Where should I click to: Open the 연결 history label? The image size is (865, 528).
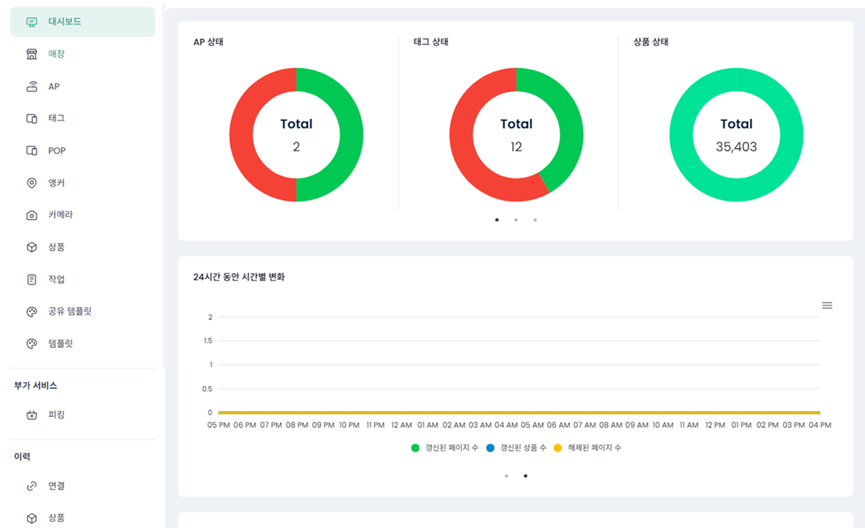click(x=57, y=486)
